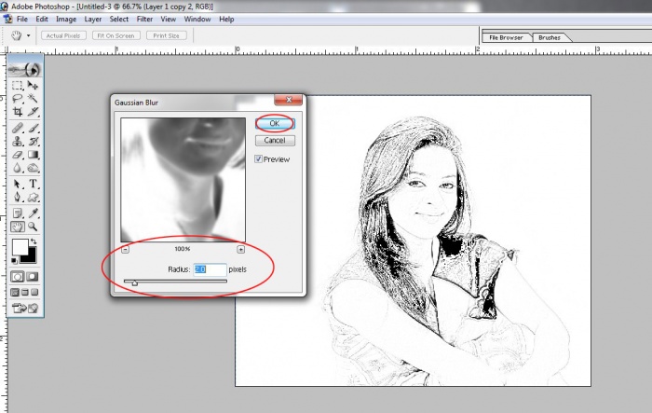Viewport: 652px width, 413px height.
Task: Select the Magic Wand tool
Action: (x=33, y=99)
